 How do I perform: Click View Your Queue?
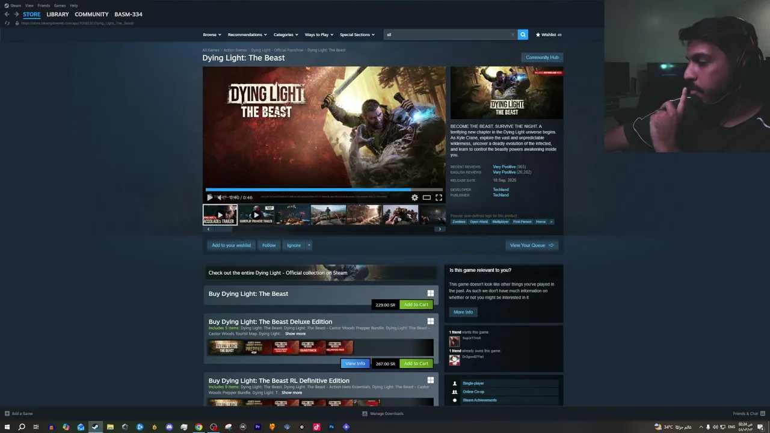pos(532,245)
